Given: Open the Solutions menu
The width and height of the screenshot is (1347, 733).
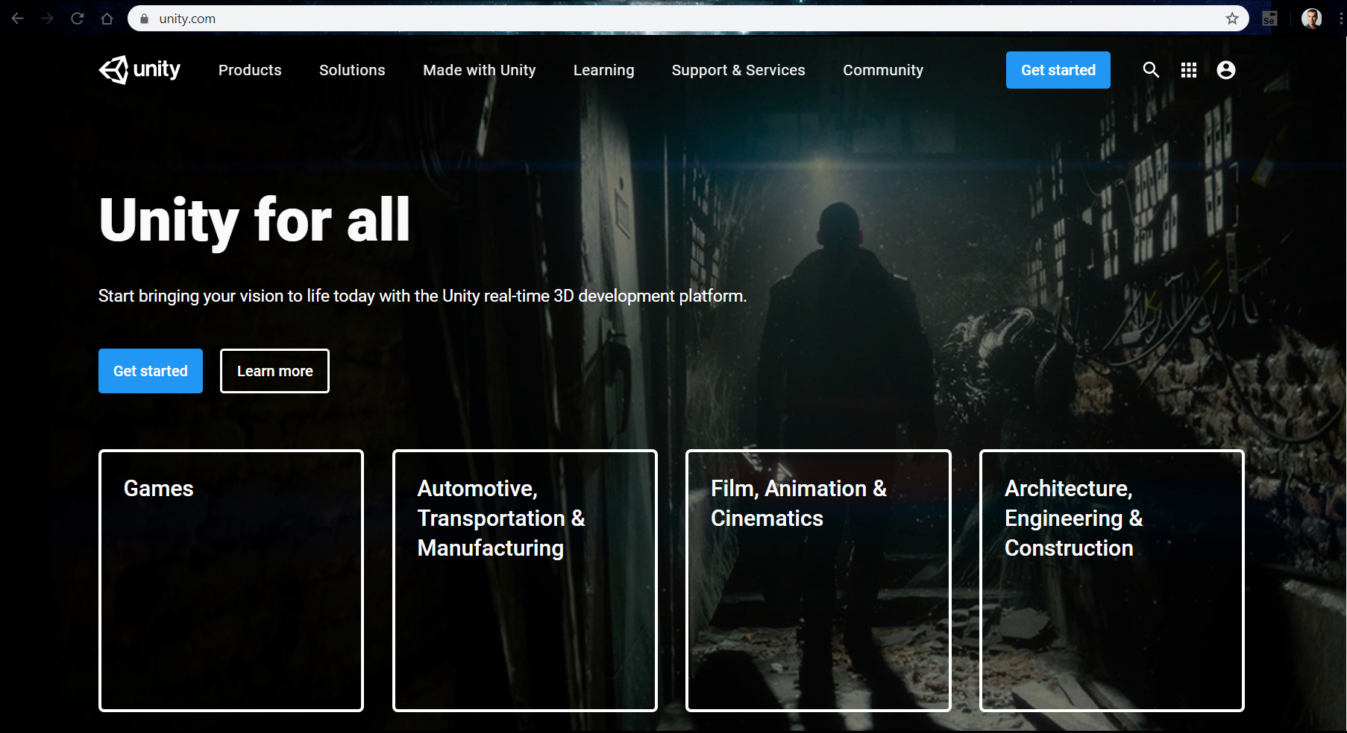Looking at the screenshot, I should pyautogui.click(x=352, y=70).
